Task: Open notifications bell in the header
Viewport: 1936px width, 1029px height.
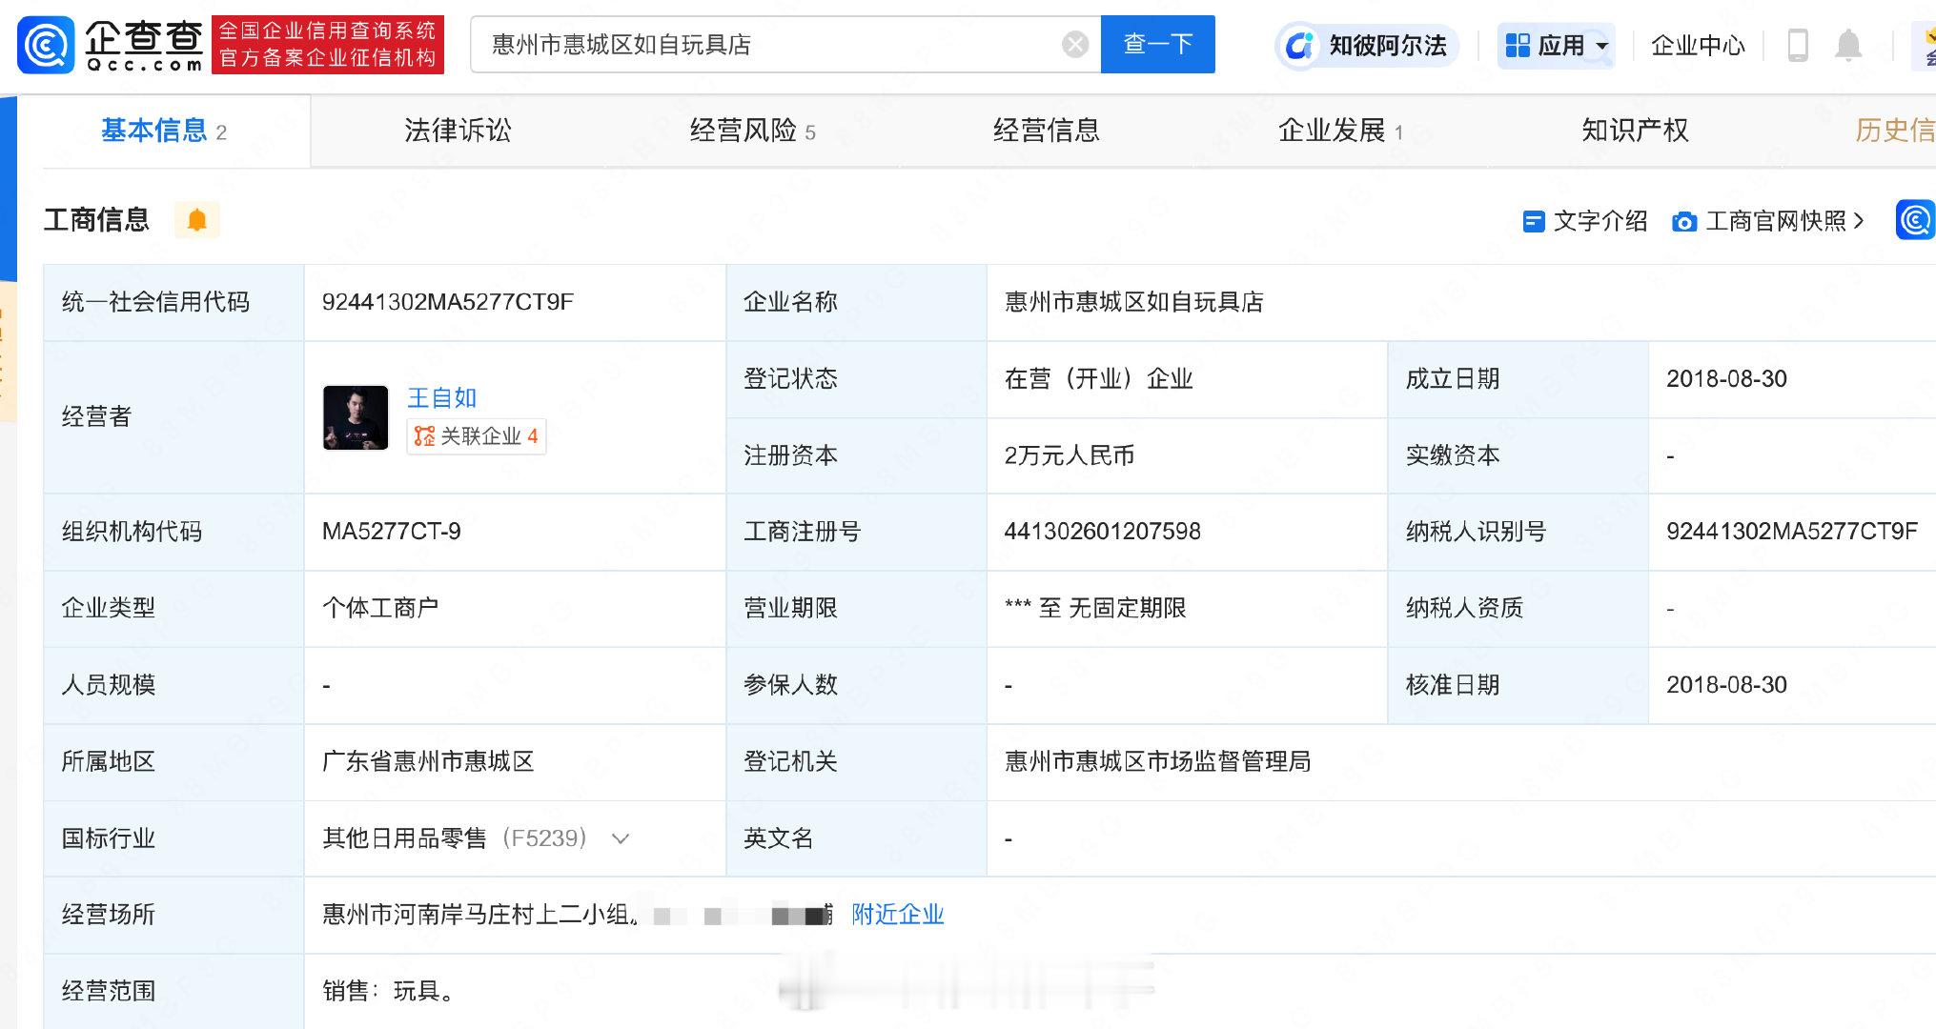Action: coord(1848,45)
